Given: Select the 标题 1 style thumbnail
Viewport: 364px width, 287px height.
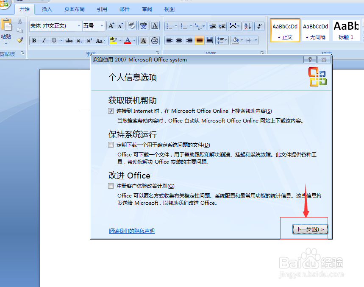Looking at the screenshot, I should (x=346, y=31).
